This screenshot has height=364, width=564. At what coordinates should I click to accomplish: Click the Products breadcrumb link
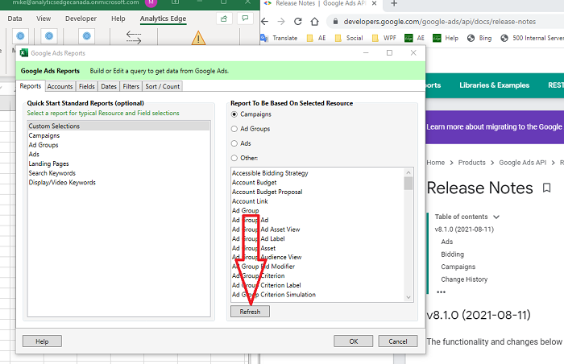[x=471, y=163]
